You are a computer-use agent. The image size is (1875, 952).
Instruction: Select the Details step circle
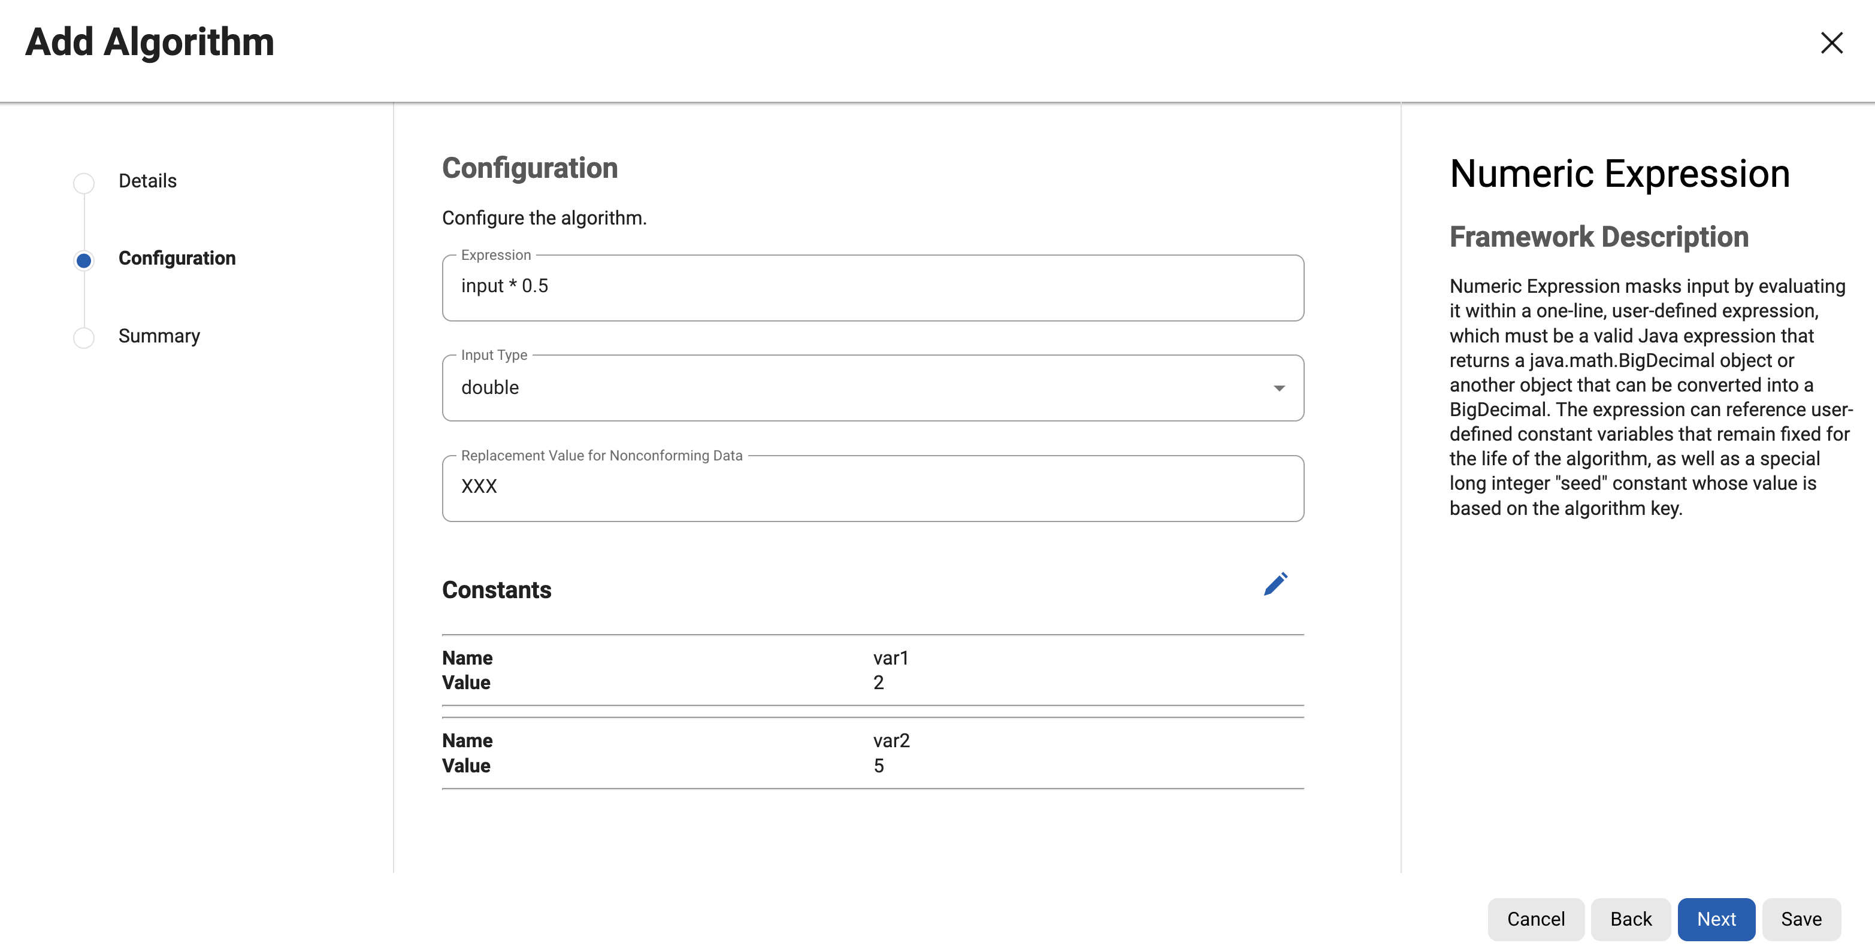click(84, 183)
